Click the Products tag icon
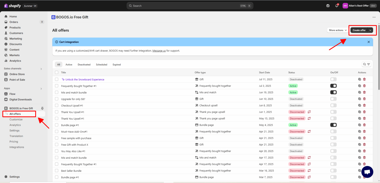The image size is (380, 183). (x=6, y=28)
